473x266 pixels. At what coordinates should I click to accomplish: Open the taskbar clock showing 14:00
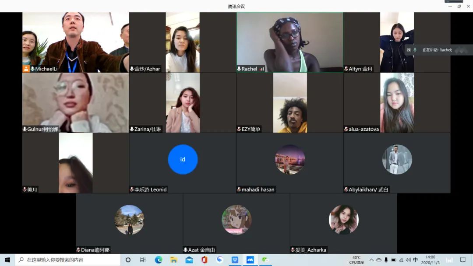pos(431,260)
